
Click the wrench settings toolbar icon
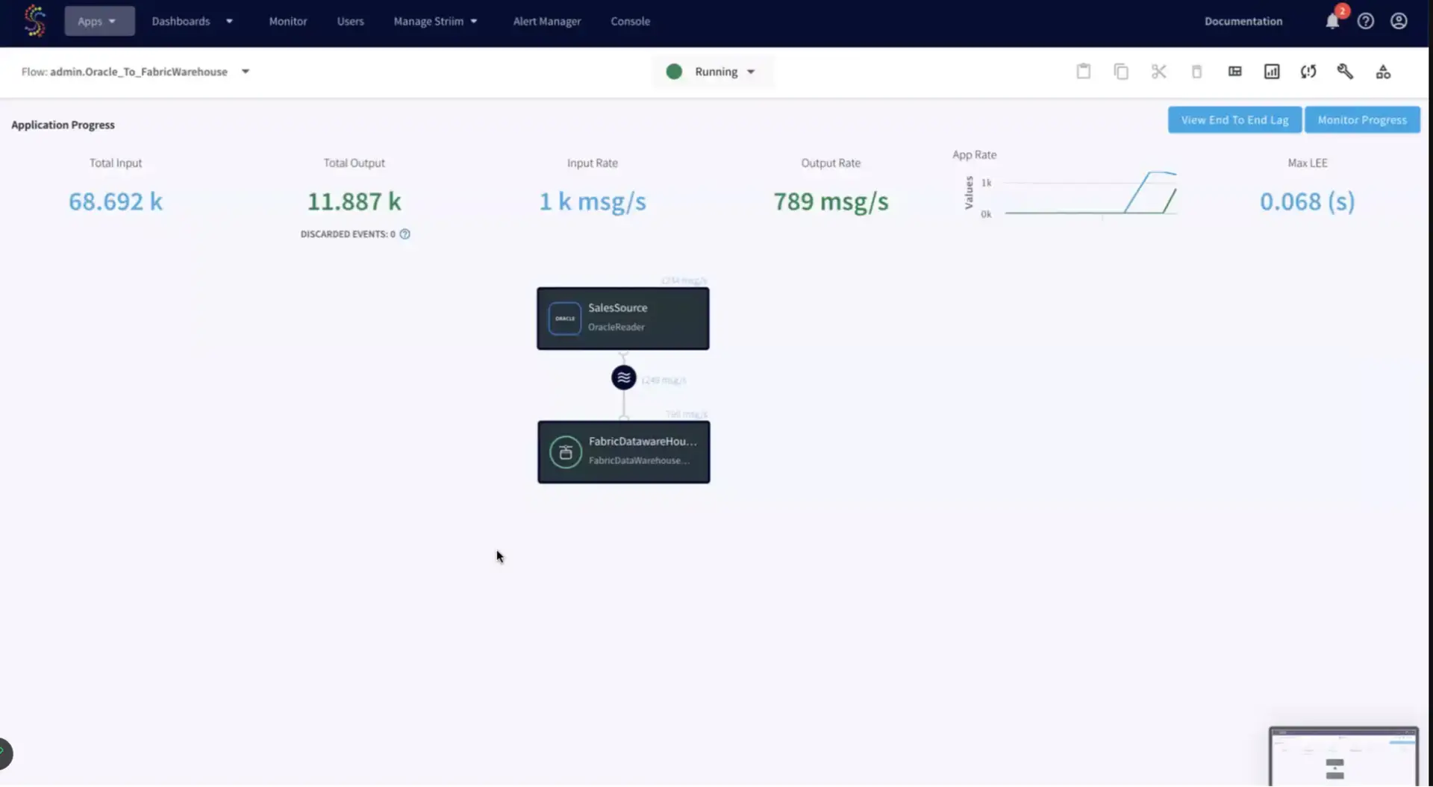1345,72
